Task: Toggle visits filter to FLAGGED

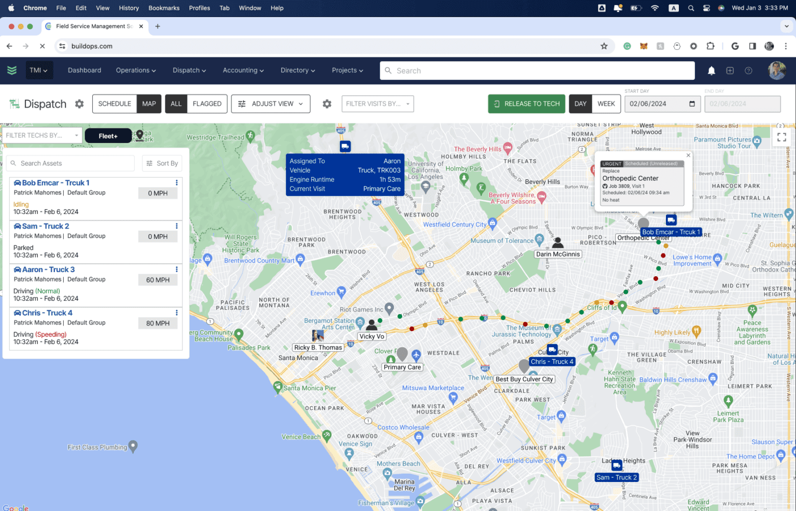Action: 207,104
